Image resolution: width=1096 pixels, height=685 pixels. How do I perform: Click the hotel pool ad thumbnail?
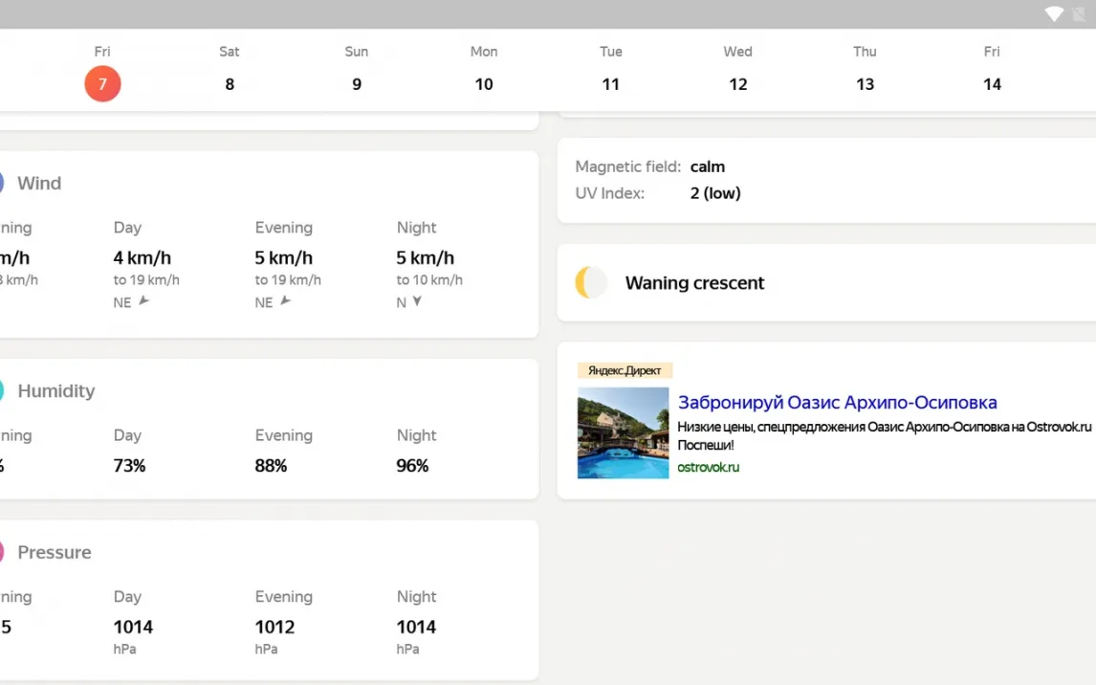point(623,432)
